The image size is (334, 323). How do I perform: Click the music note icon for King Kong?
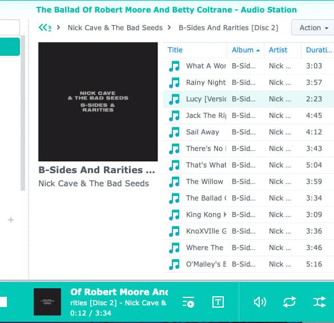[x=174, y=215]
